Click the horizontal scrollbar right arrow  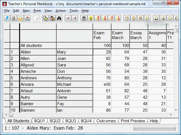171,115
